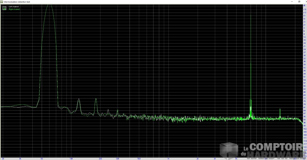The width and height of the screenshot is (307, 160).
Task: Click the top of the 60 Hz peak
Action: (x=49, y=5)
